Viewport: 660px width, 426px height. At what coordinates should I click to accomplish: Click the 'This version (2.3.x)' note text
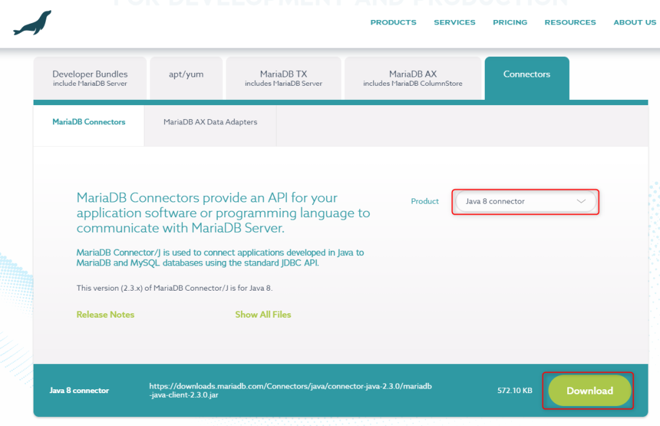pos(175,288)
